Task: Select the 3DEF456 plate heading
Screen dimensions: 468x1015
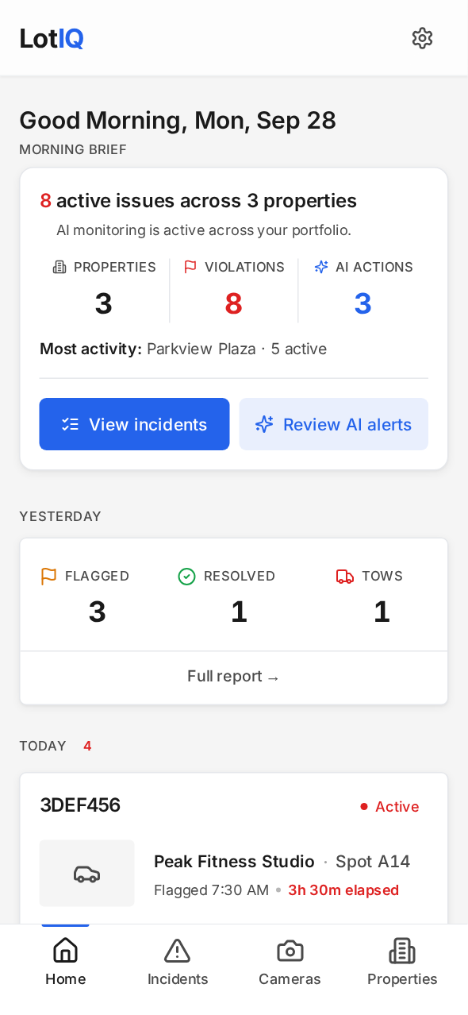Action: pos(80,805)
